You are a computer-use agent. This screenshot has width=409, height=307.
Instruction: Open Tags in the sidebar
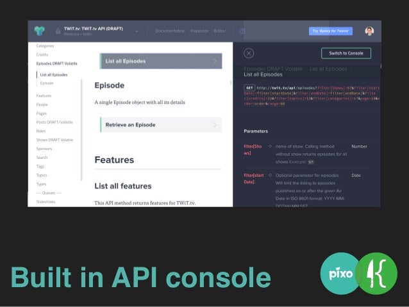(x=40, y=167)
